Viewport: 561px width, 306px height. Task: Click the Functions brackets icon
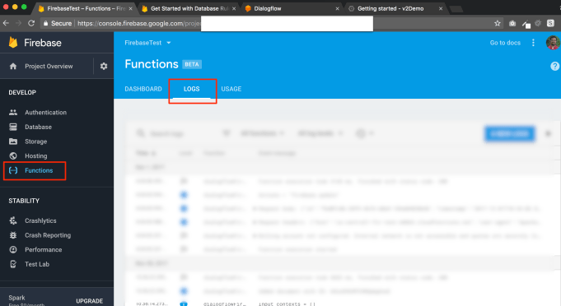click(x=13, y=170)
